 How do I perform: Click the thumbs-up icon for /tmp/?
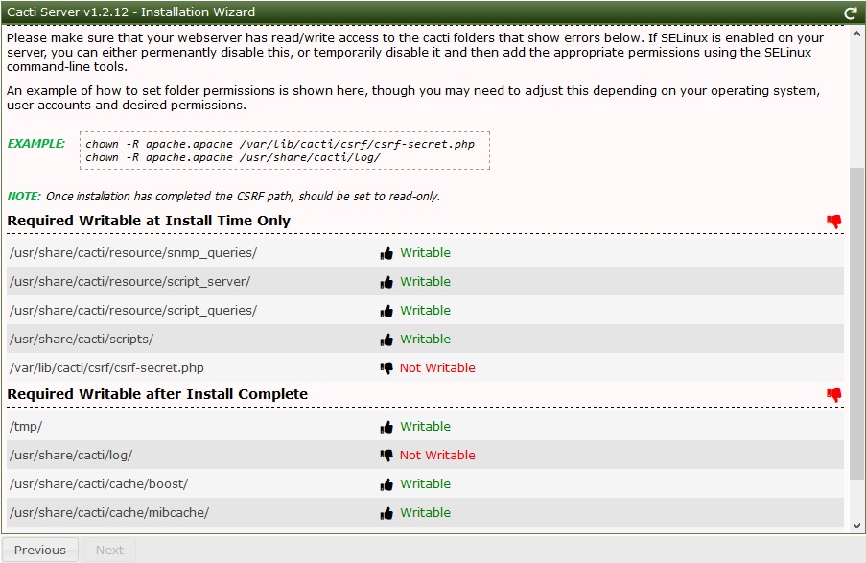point(386,427)
